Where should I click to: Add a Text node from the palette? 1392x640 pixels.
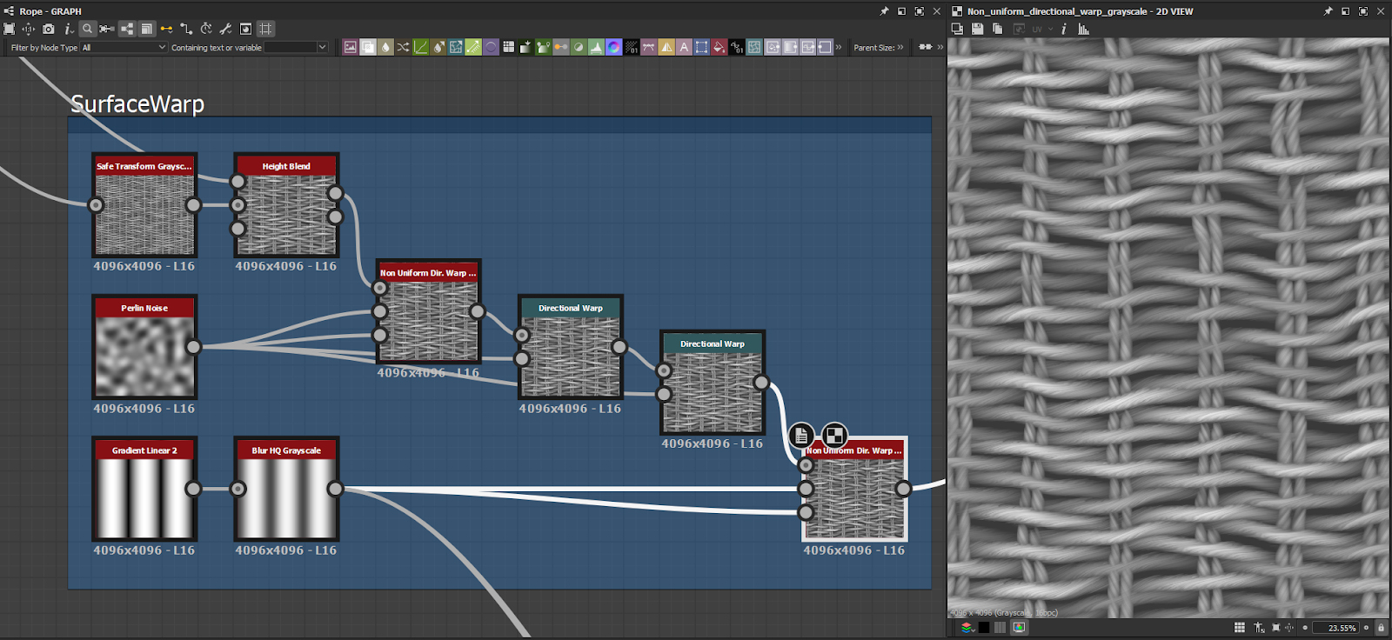684,47
